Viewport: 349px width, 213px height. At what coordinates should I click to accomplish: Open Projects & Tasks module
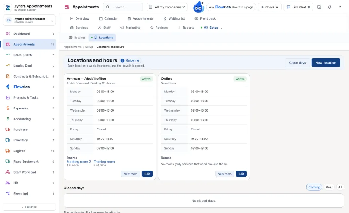pyautogui.click(x=29, y=98)
